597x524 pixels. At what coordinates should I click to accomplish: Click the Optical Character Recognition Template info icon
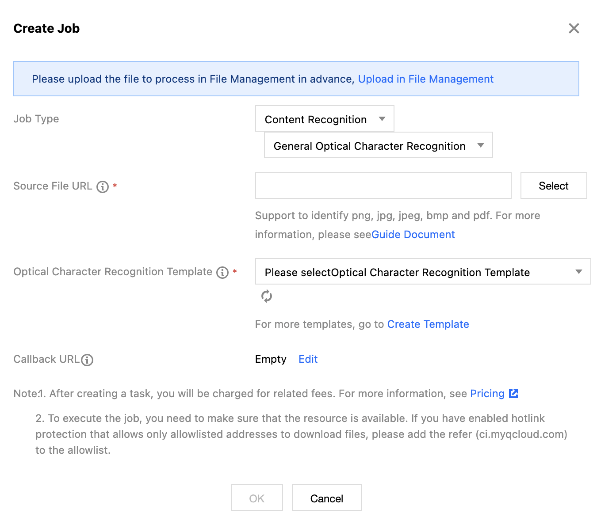(222, 273)
